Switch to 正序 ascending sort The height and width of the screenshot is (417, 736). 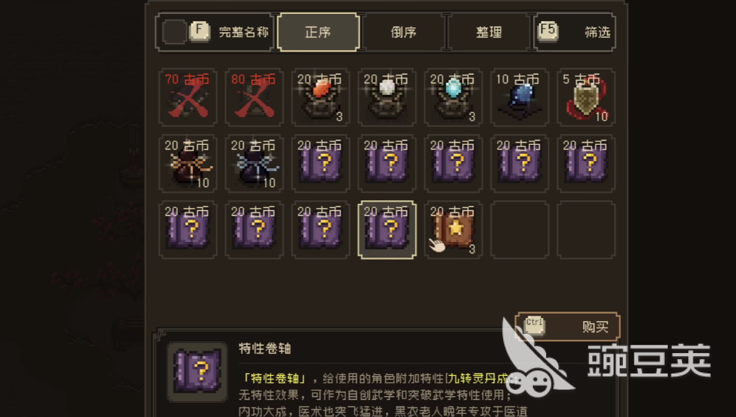(318, 32)
